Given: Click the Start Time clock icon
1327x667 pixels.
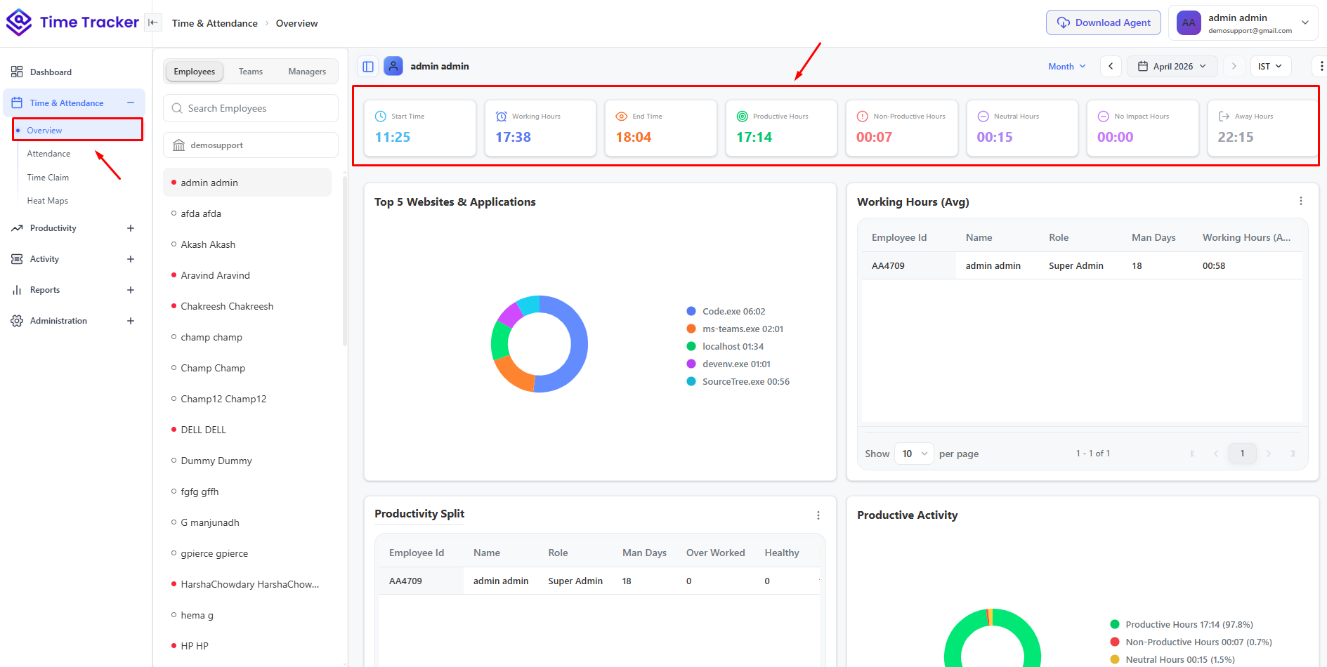Looking at the screenshot, I should point(381,117).
